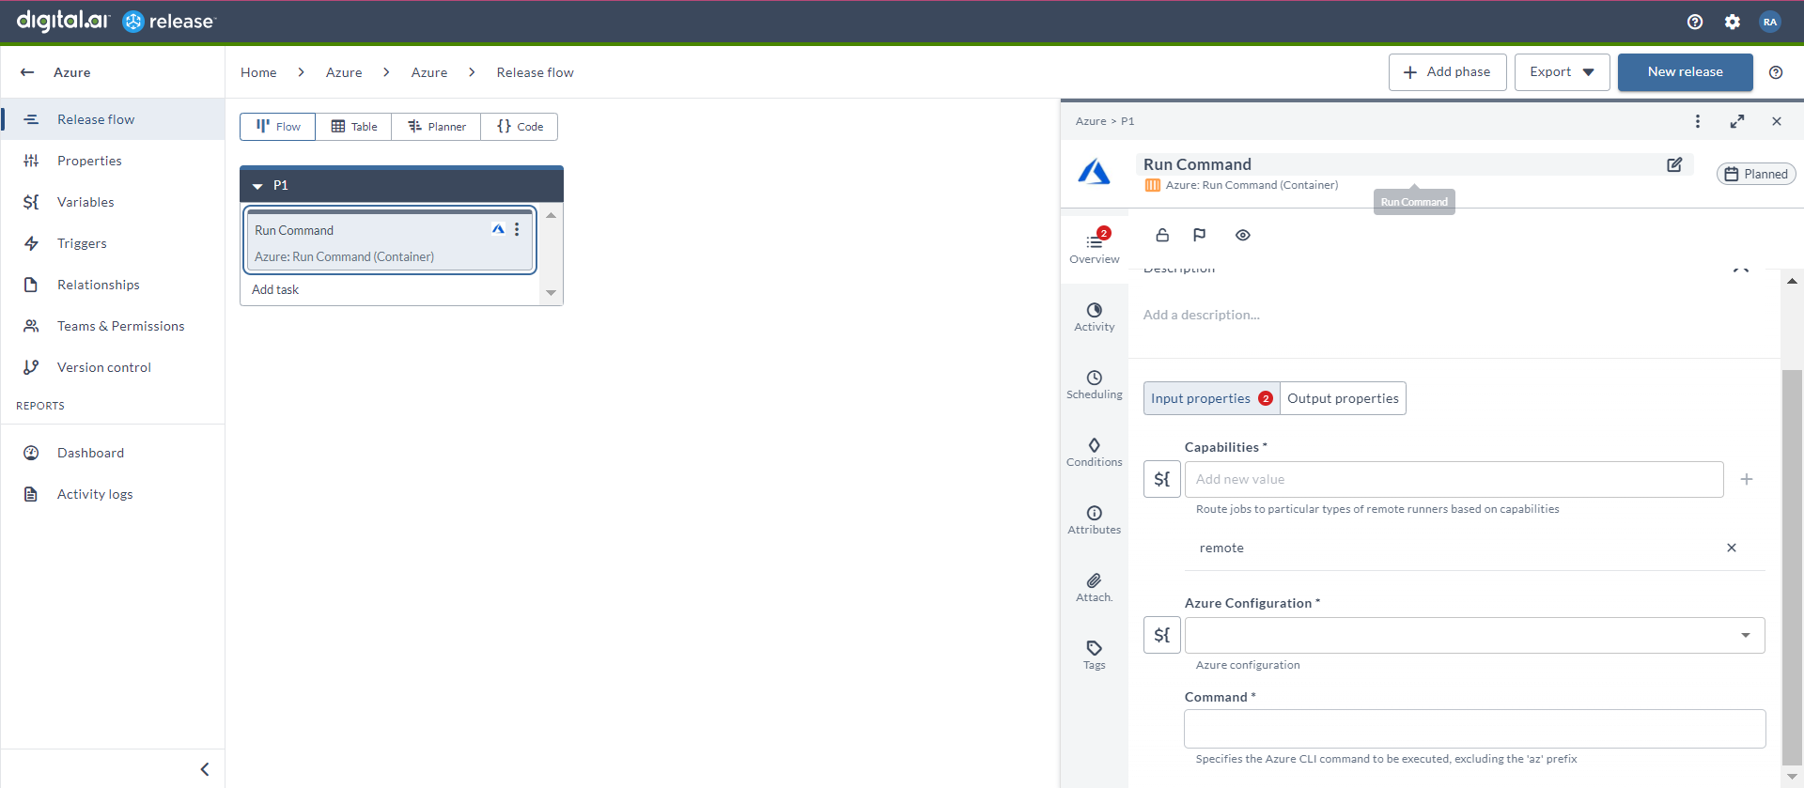Open Teams & Permissions in sidebar
This screenshot has height=788, width=1804.
point(113,326)
